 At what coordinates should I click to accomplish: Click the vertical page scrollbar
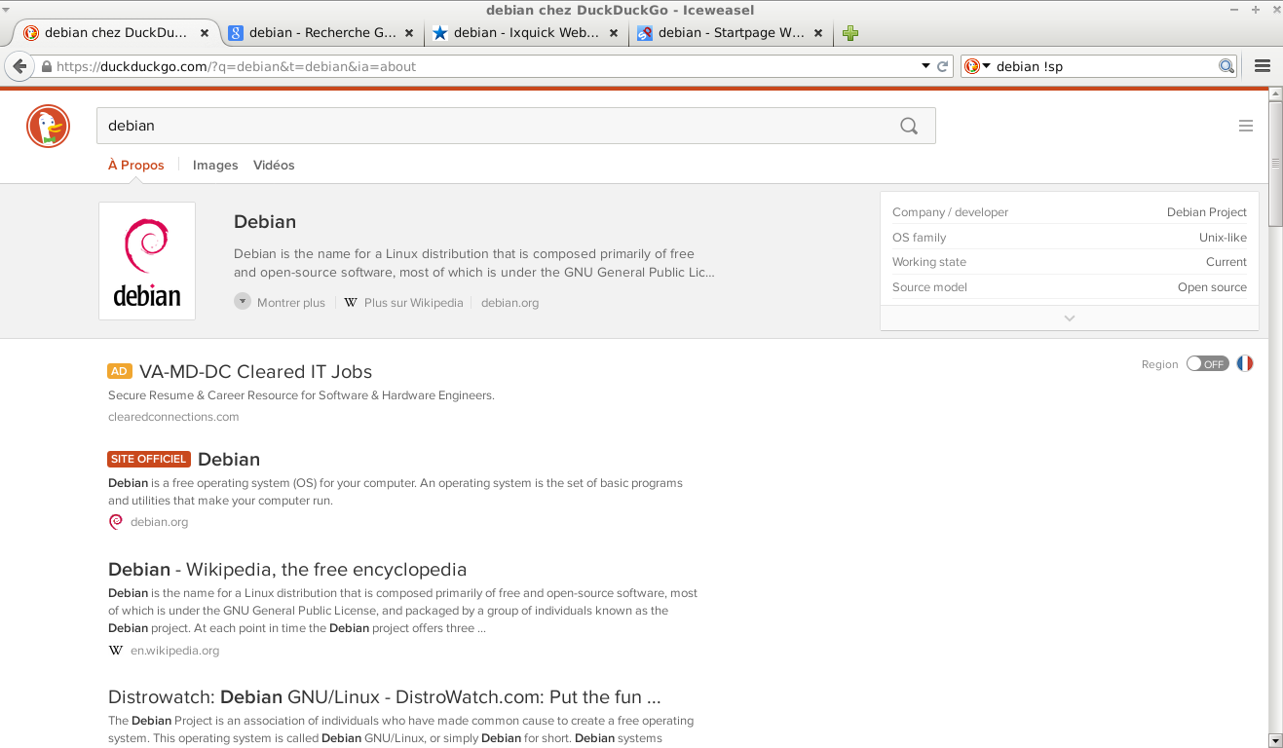tap(1275, 438)
